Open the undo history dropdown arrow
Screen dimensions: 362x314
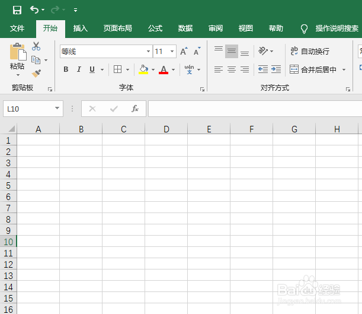pyautogui.click(x=43, y=9)
